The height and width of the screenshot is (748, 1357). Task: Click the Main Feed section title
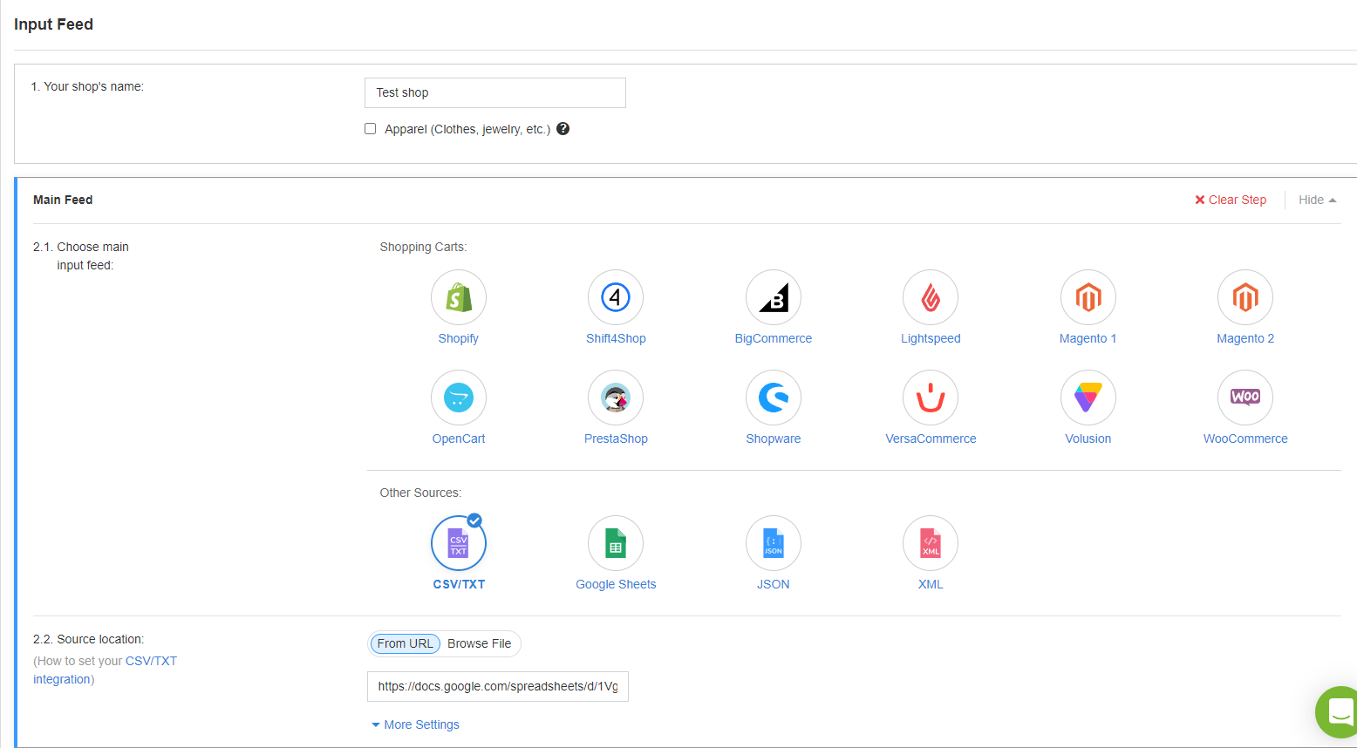click(x=63, y=200)
